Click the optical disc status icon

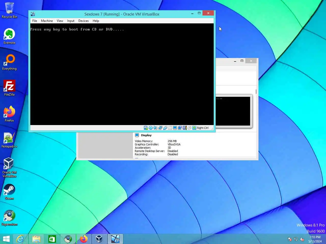[x=151, y=128]
